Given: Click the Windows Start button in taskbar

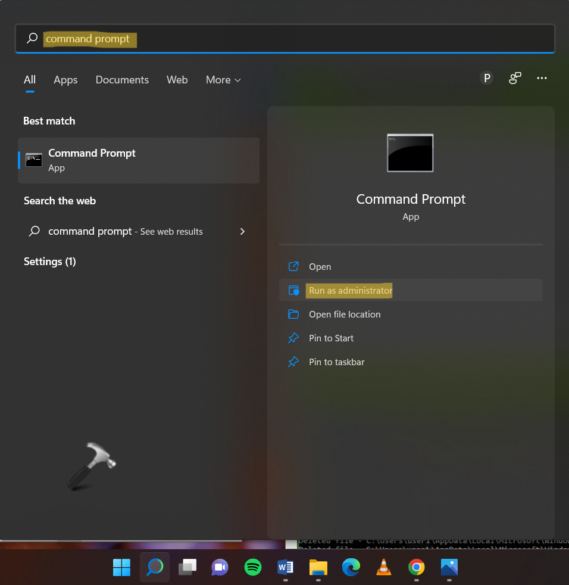Looking at the screenshot, I should 122,567.
